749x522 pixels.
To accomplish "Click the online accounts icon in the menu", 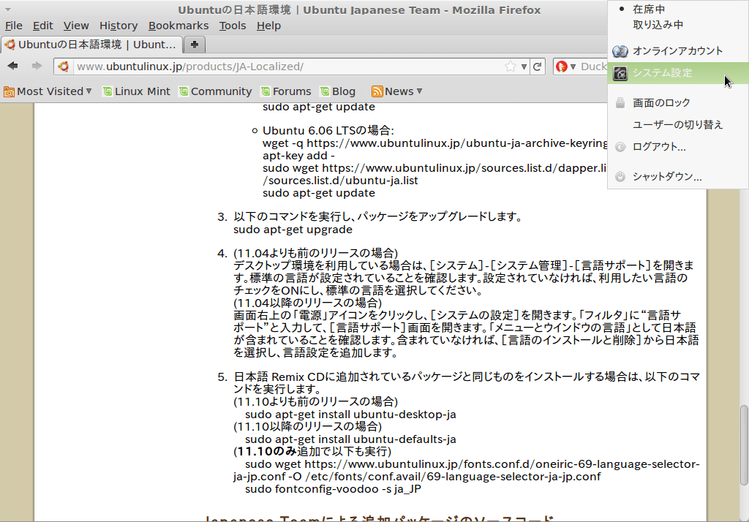I will (620, 50).
